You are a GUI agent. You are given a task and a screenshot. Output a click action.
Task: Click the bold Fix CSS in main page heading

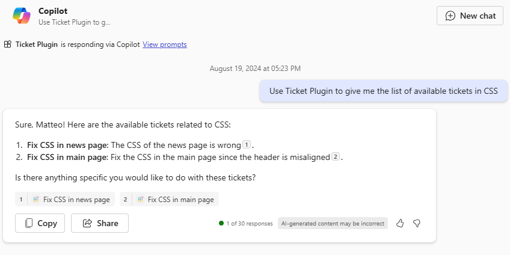67,158
